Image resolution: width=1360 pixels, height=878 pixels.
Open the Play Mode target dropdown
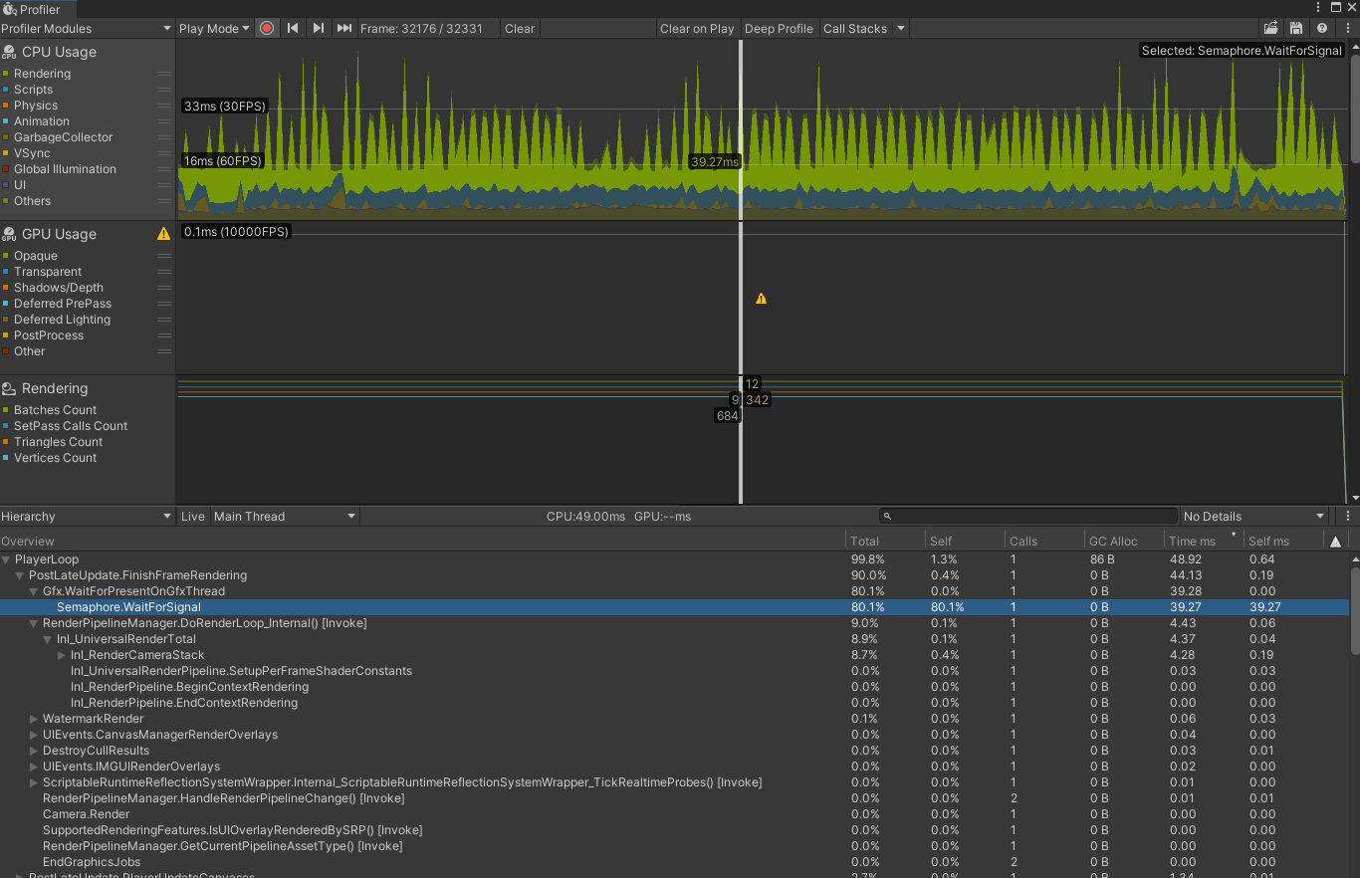pyautogui.click(x=214, y=29)
